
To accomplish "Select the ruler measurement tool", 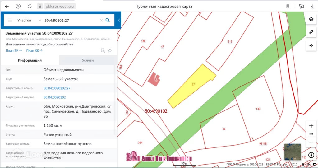I will pos(311,32).
